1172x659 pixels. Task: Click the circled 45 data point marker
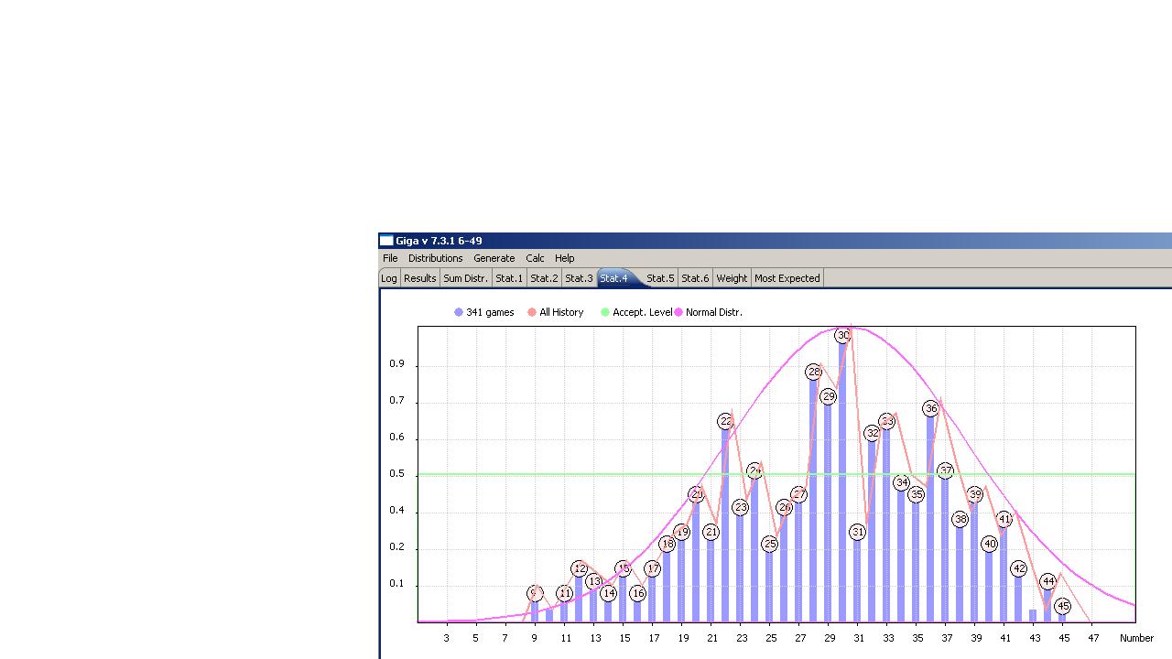click(x=1062, y=606)
